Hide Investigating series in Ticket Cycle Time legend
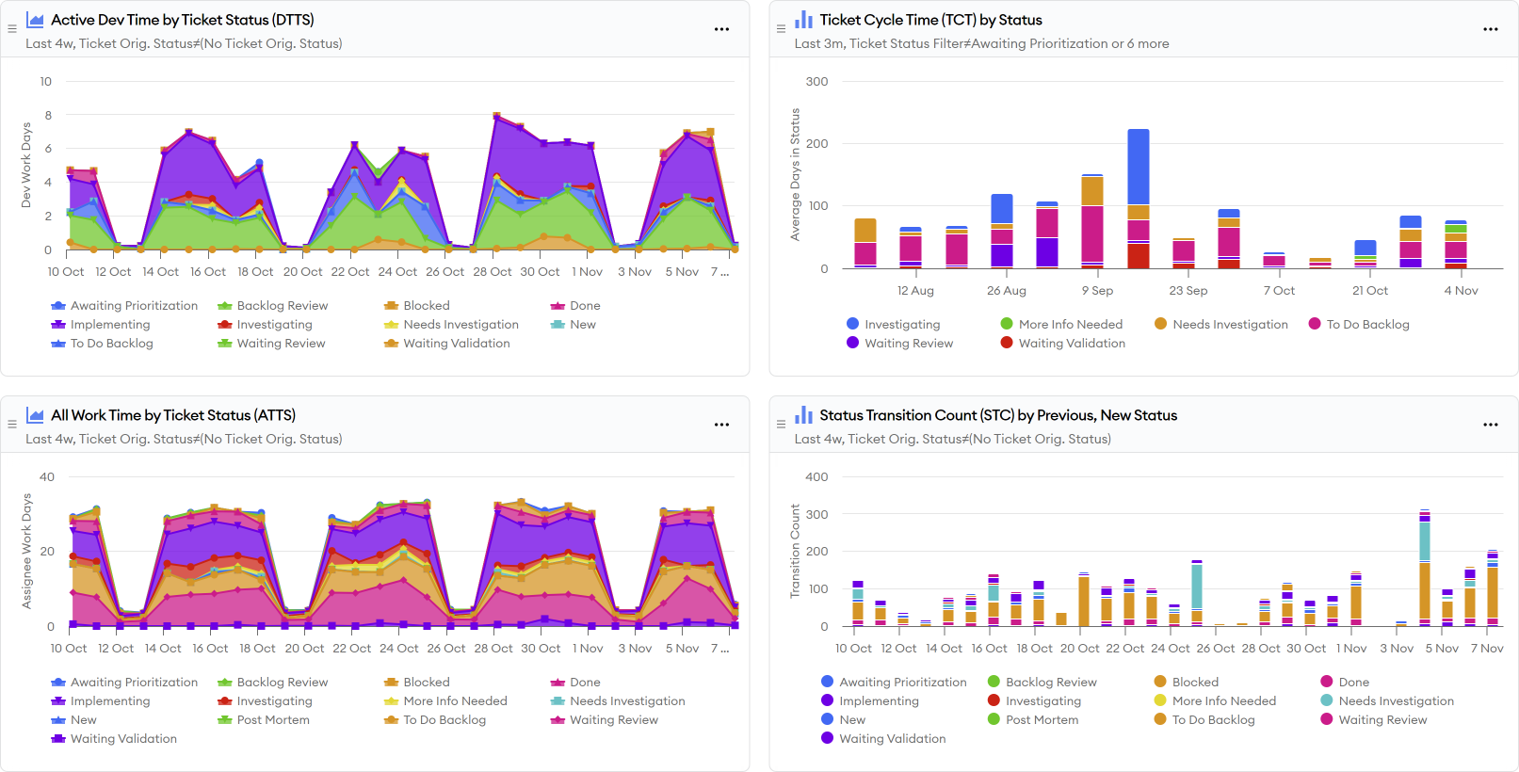This screenshot has width=1519, height=772. (901, 325)
